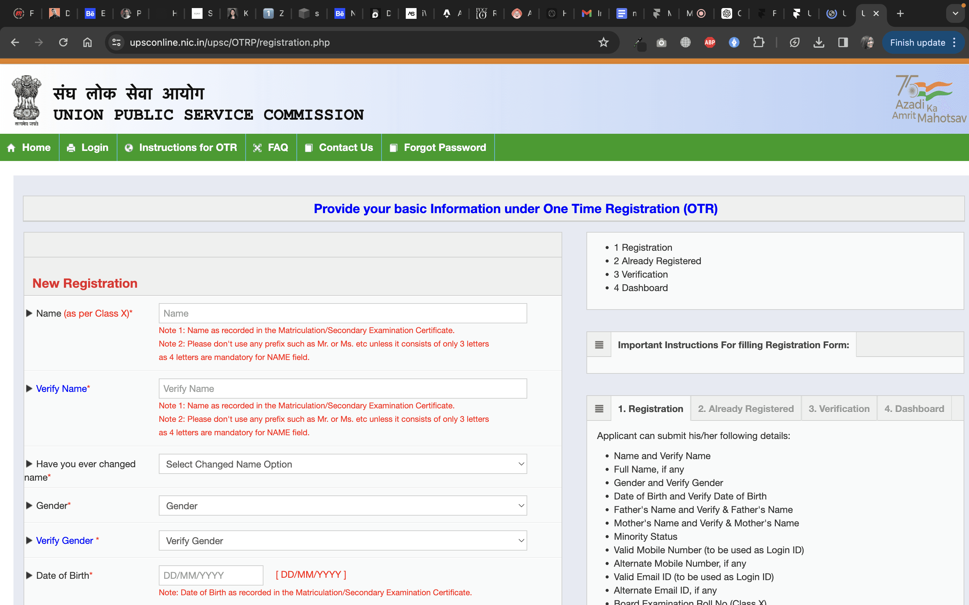Click the Finish update button
This screenshot has height=605, width=969.
(923, 42)
